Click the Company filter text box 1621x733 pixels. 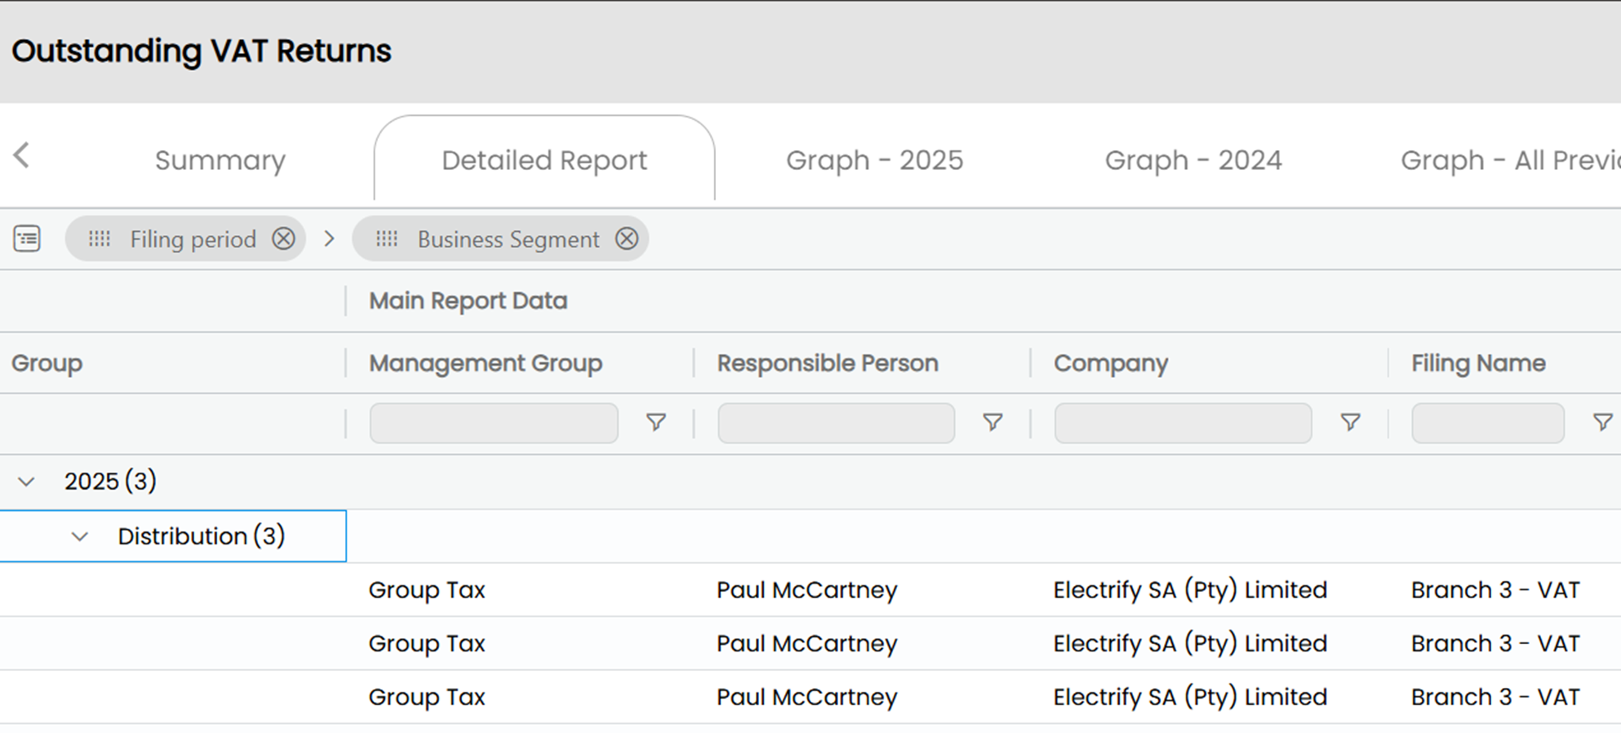1183,423
